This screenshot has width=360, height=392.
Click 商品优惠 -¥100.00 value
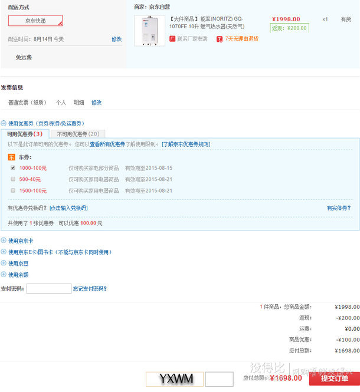[x=348, y=340]
